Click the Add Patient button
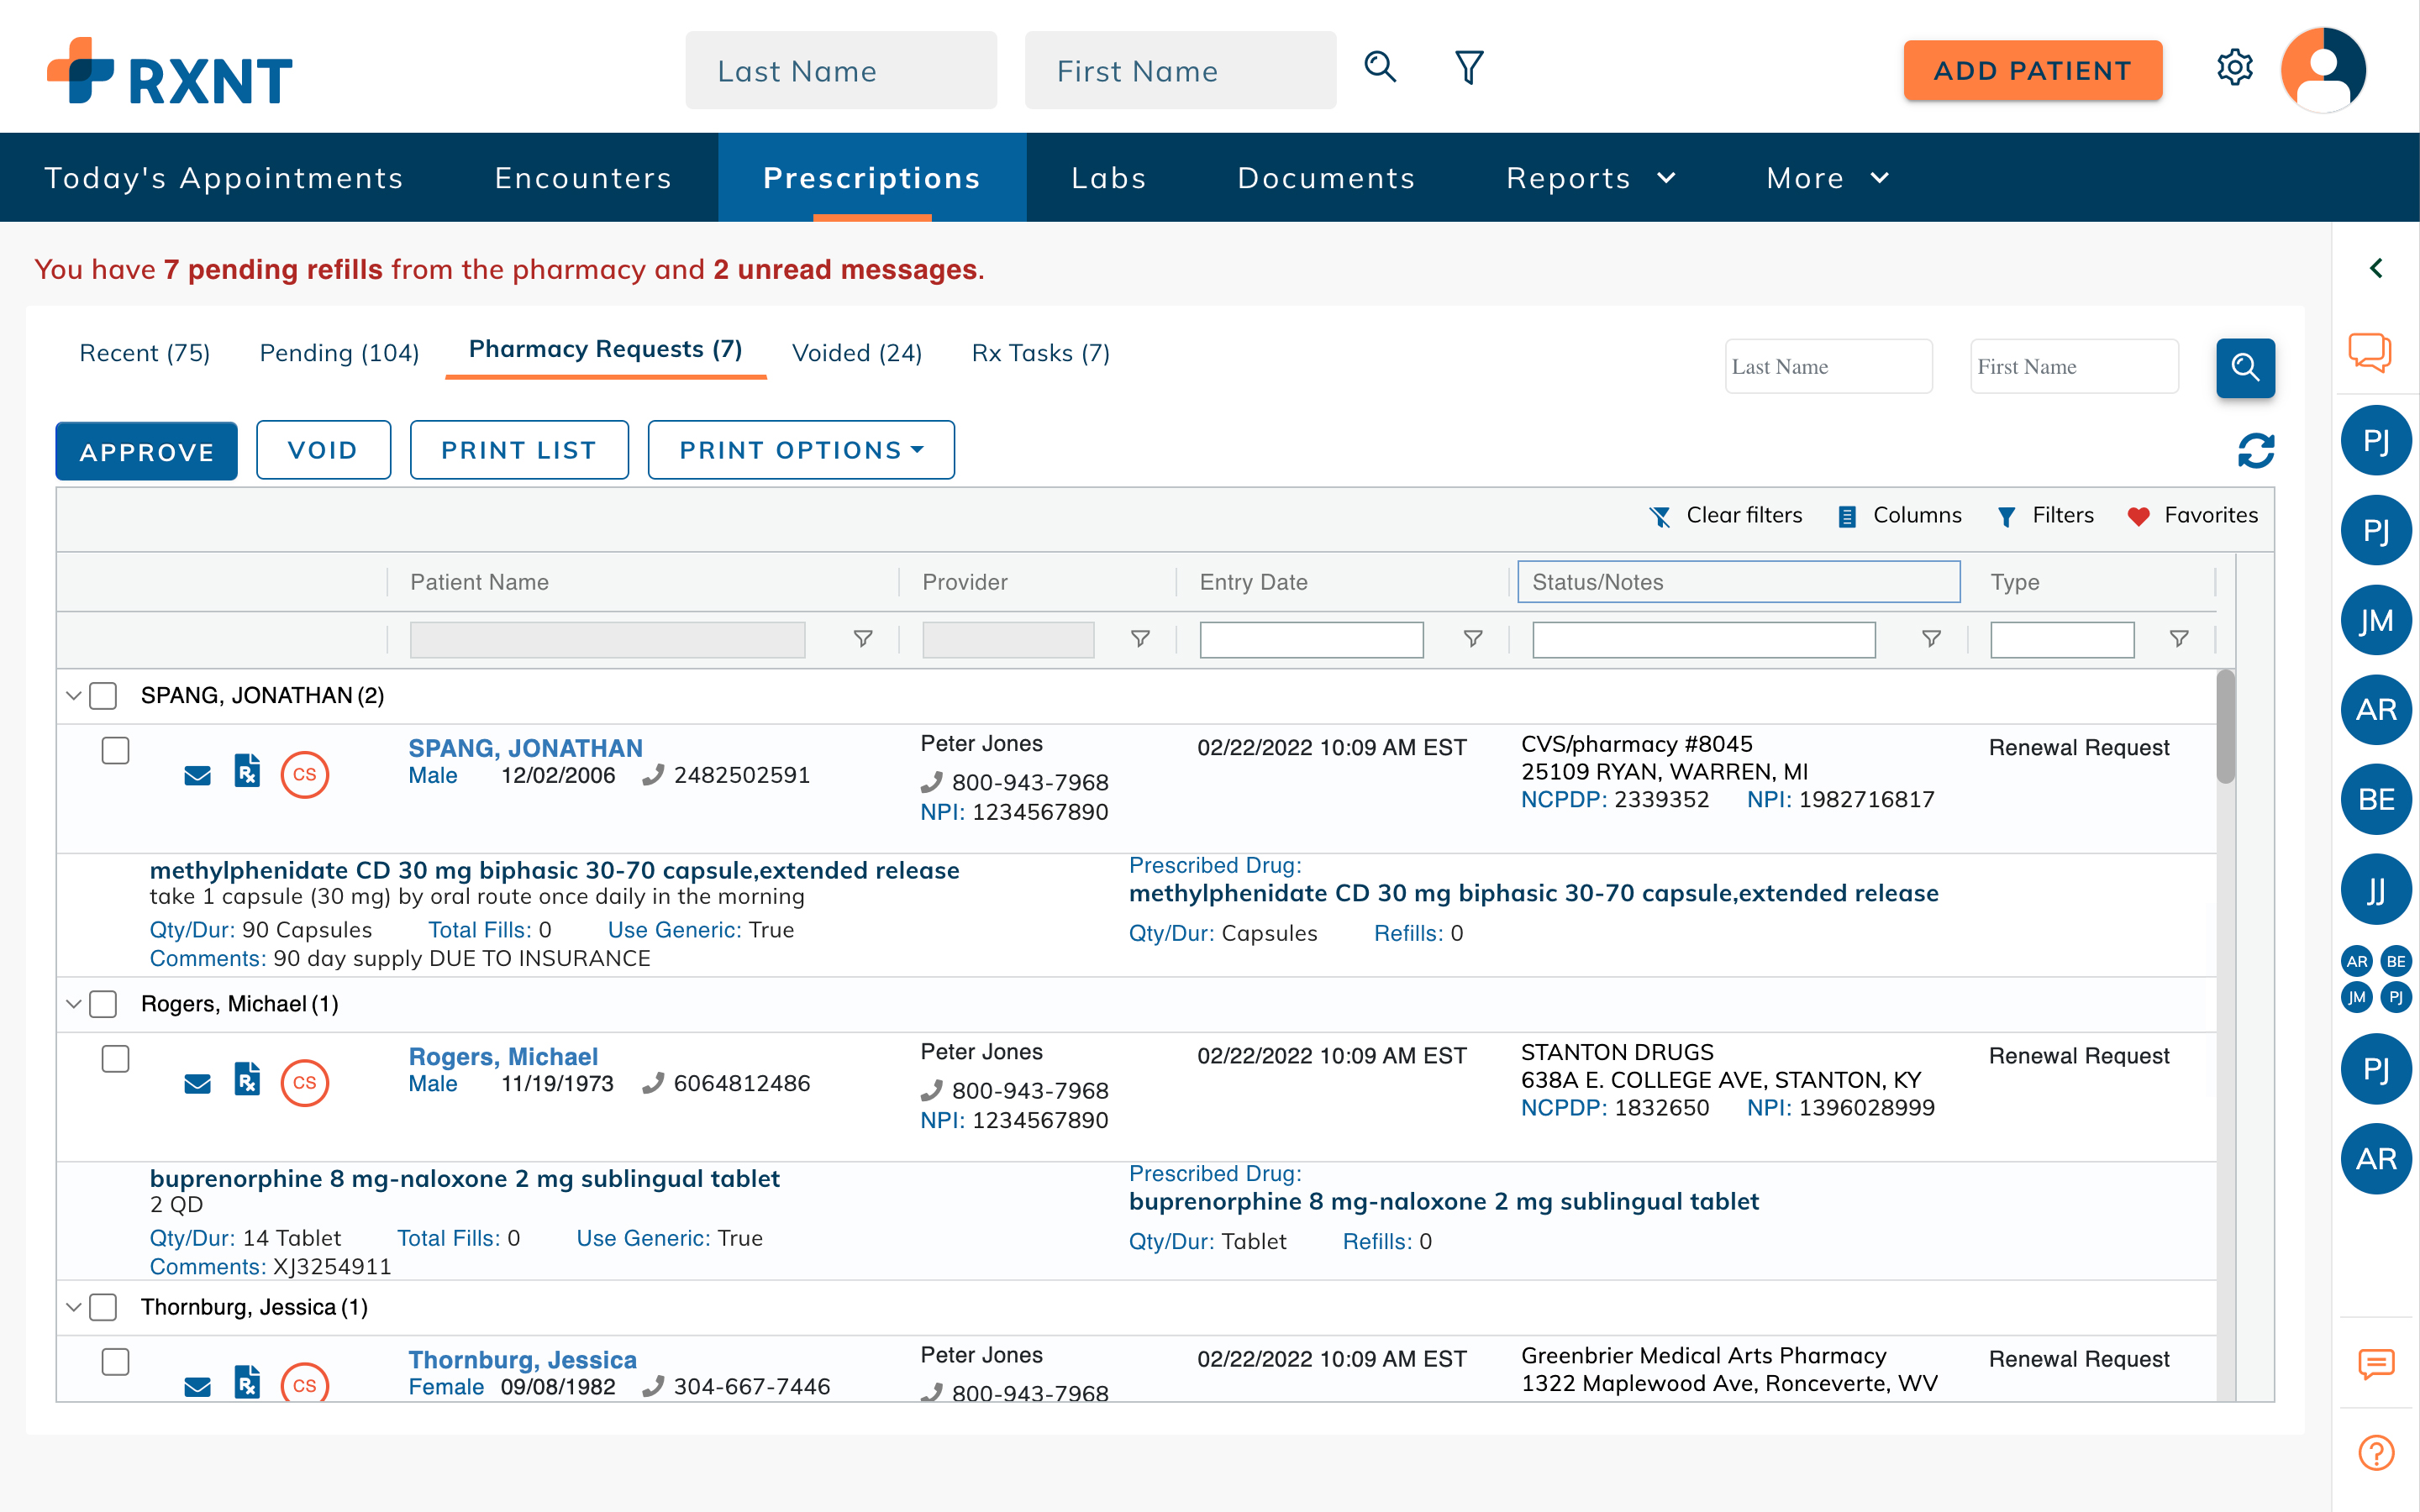Screen dimensions: 2420x1512 tap(2032, 71)
